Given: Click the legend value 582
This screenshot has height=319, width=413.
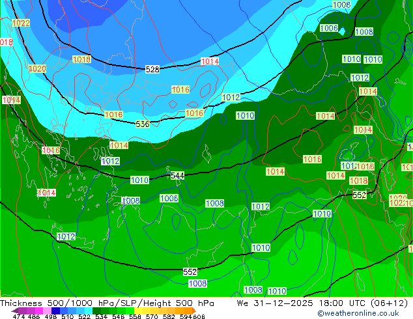Looking at the screenshot, I should pyautogui.click(x=169, y=316).
